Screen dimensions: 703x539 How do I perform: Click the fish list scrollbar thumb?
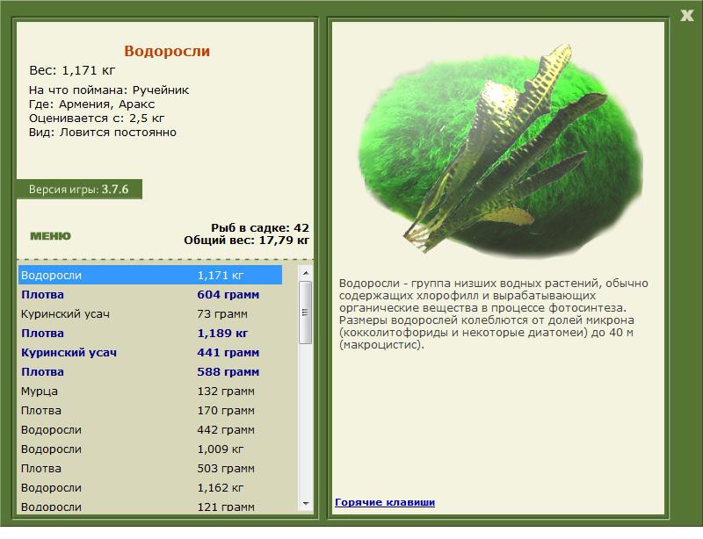click(306, 313)
